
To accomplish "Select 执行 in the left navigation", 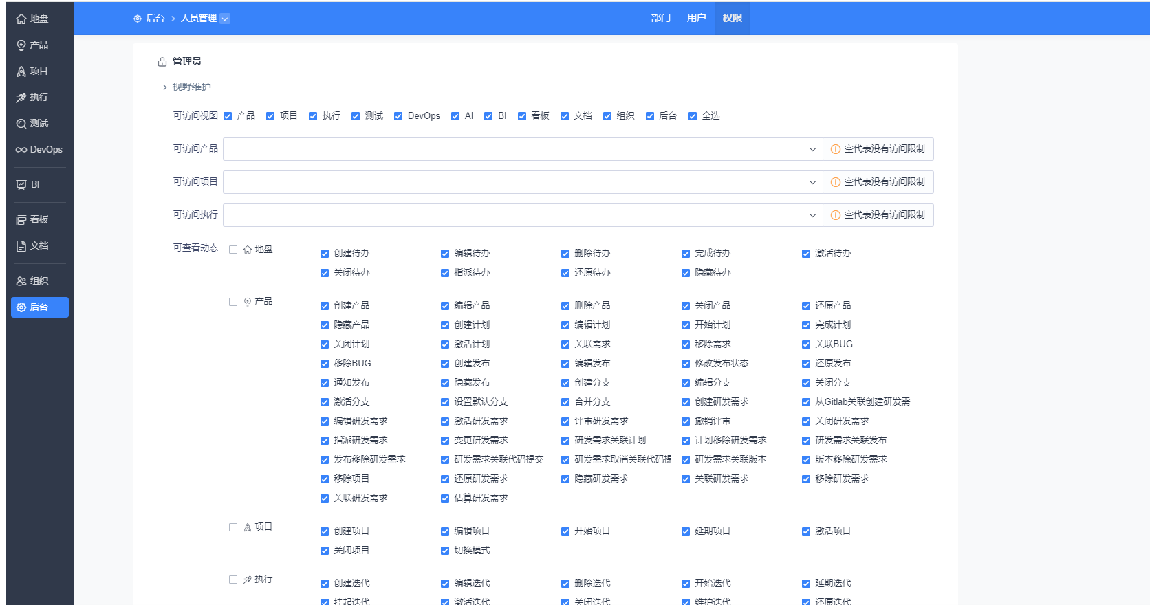I will coord(32,98).
